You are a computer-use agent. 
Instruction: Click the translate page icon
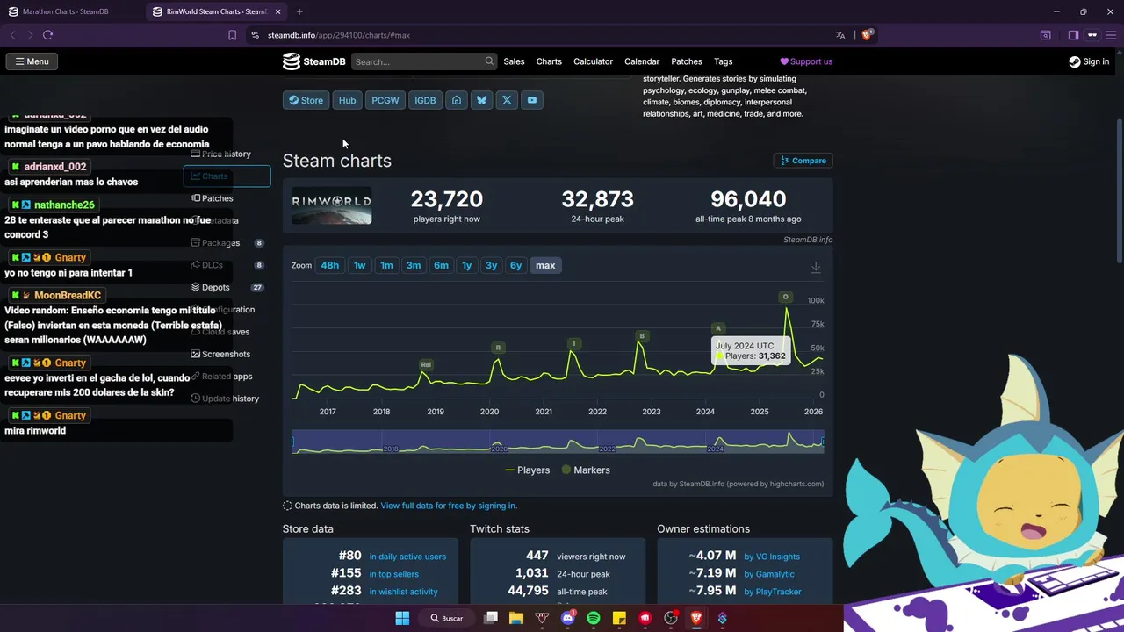point(840,35)
